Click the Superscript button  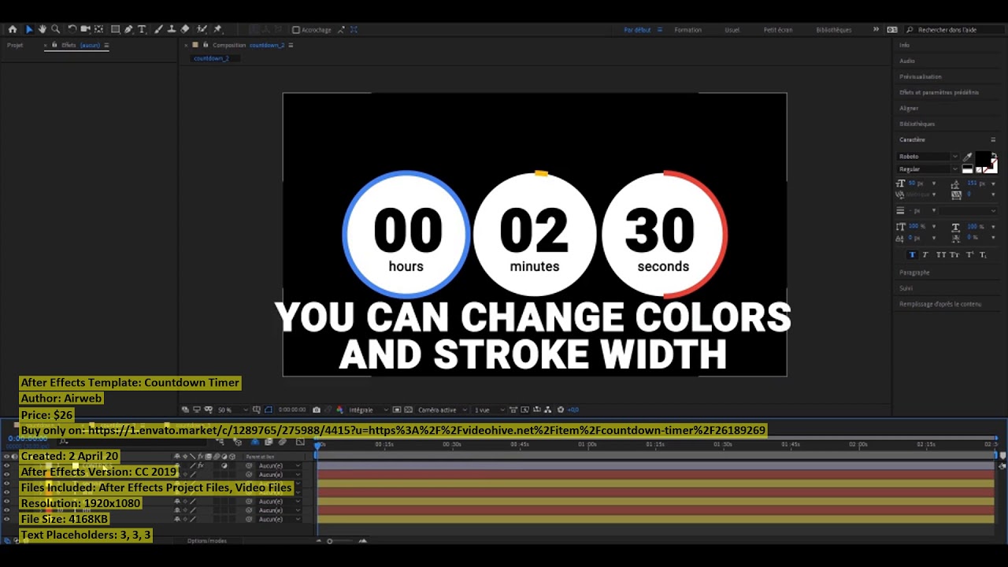click(x=969, y=254)
